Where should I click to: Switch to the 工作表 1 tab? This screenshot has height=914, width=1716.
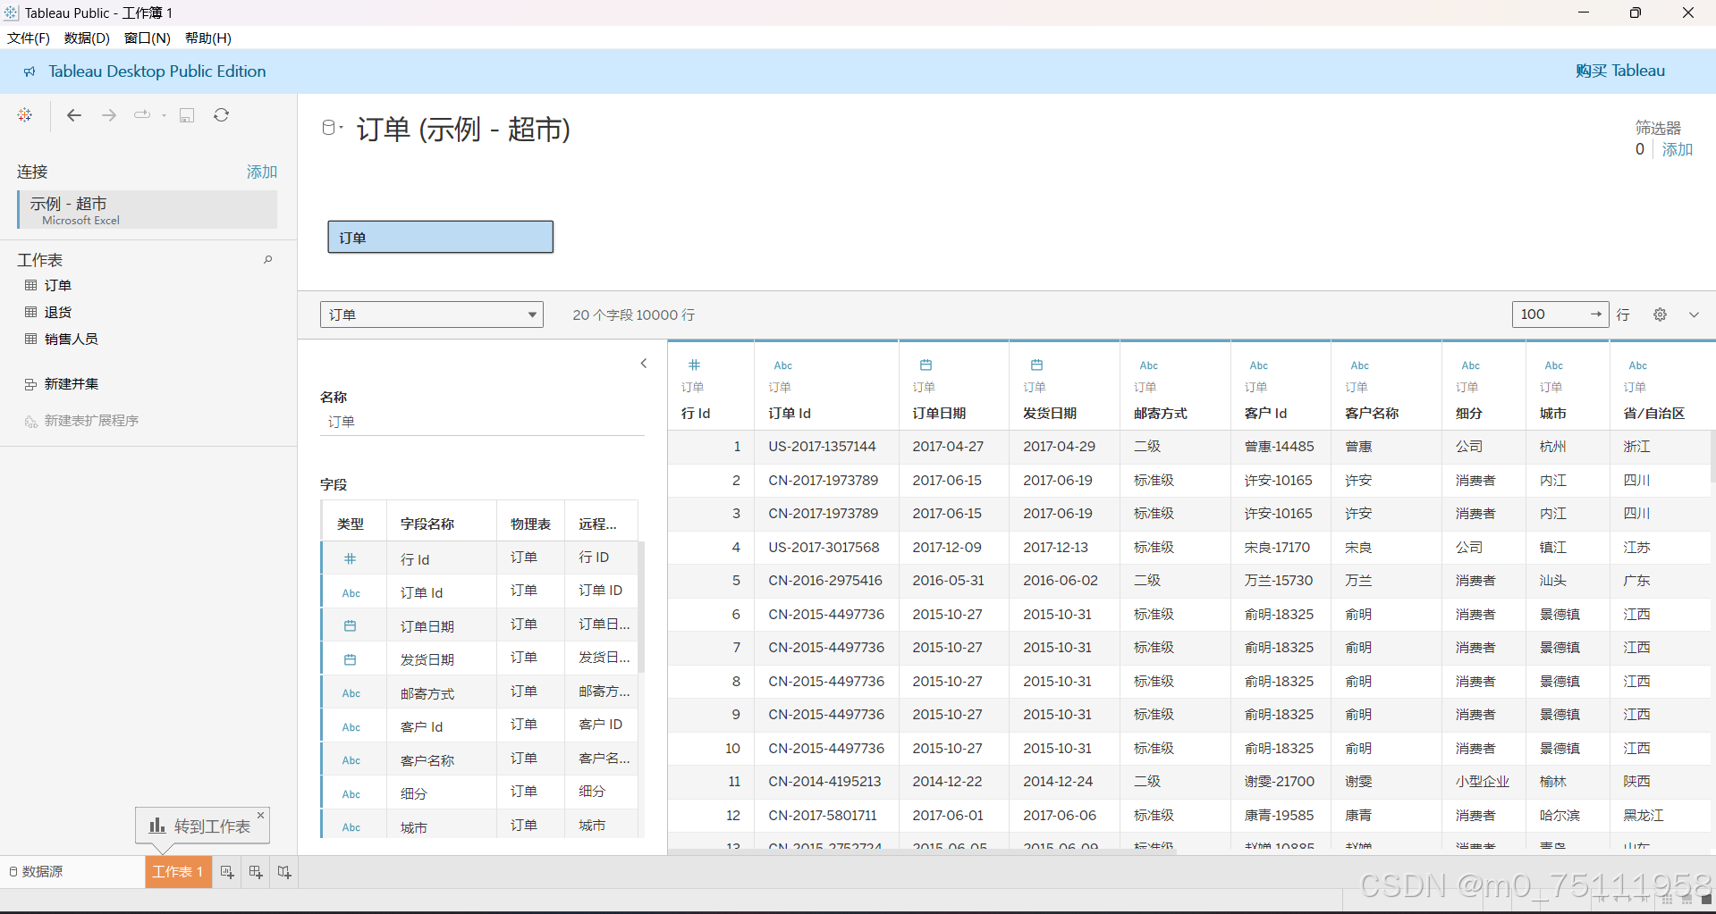coord(179,871)
